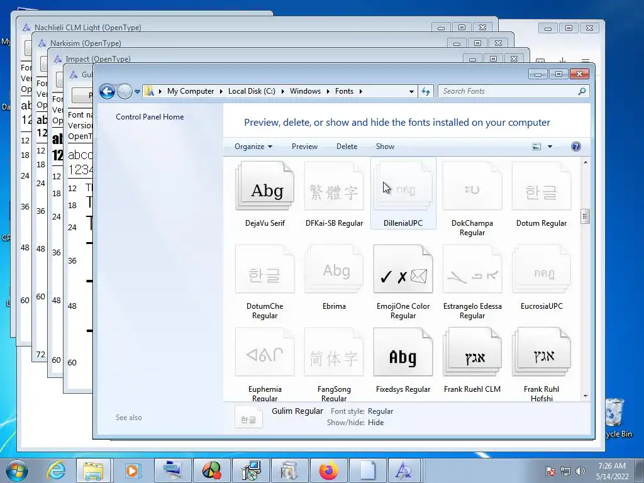This screenshot has height=483, width=644.
Task: Select the Estrangelo Edessa Regular font icon
Action: (472, 269)
